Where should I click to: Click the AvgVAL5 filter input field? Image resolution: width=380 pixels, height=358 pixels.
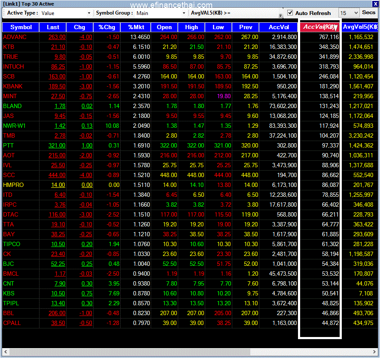[256, 13]
